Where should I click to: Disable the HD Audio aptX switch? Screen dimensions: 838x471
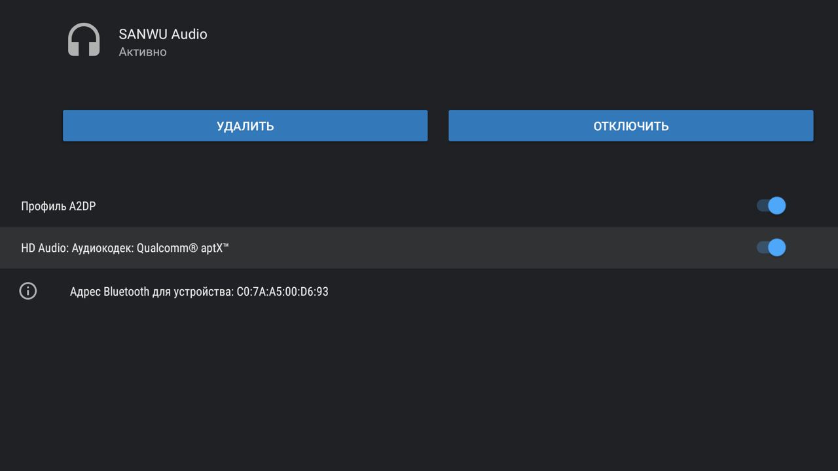tap(771, 247)
